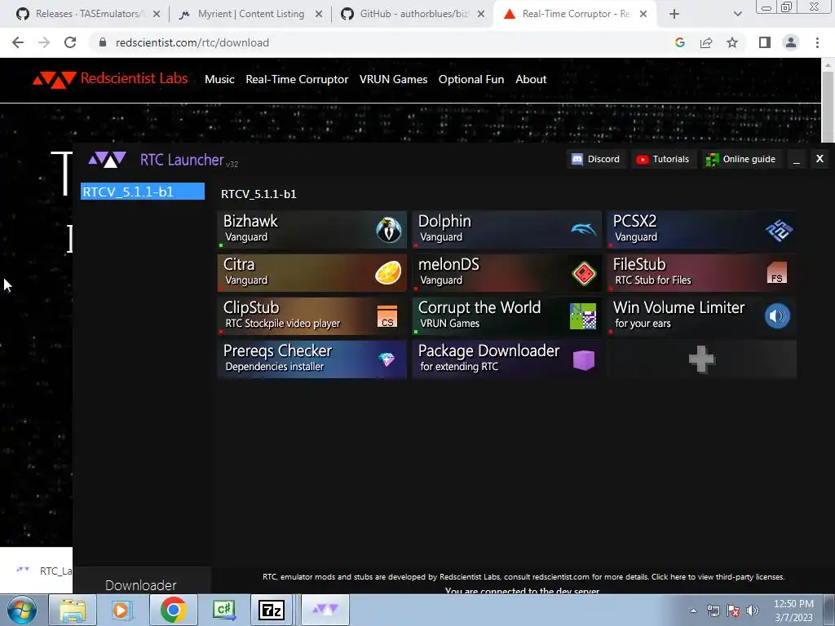This screenshot has height=626, width=835.
Task: Open Windows Explorer from the taskbar
Action: 73,610
